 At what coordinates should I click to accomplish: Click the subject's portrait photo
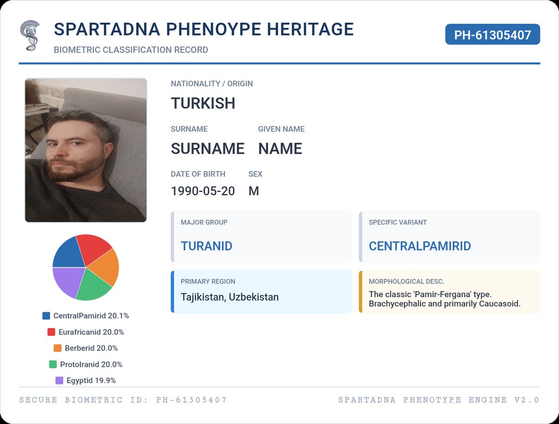[x=86, y=150]
